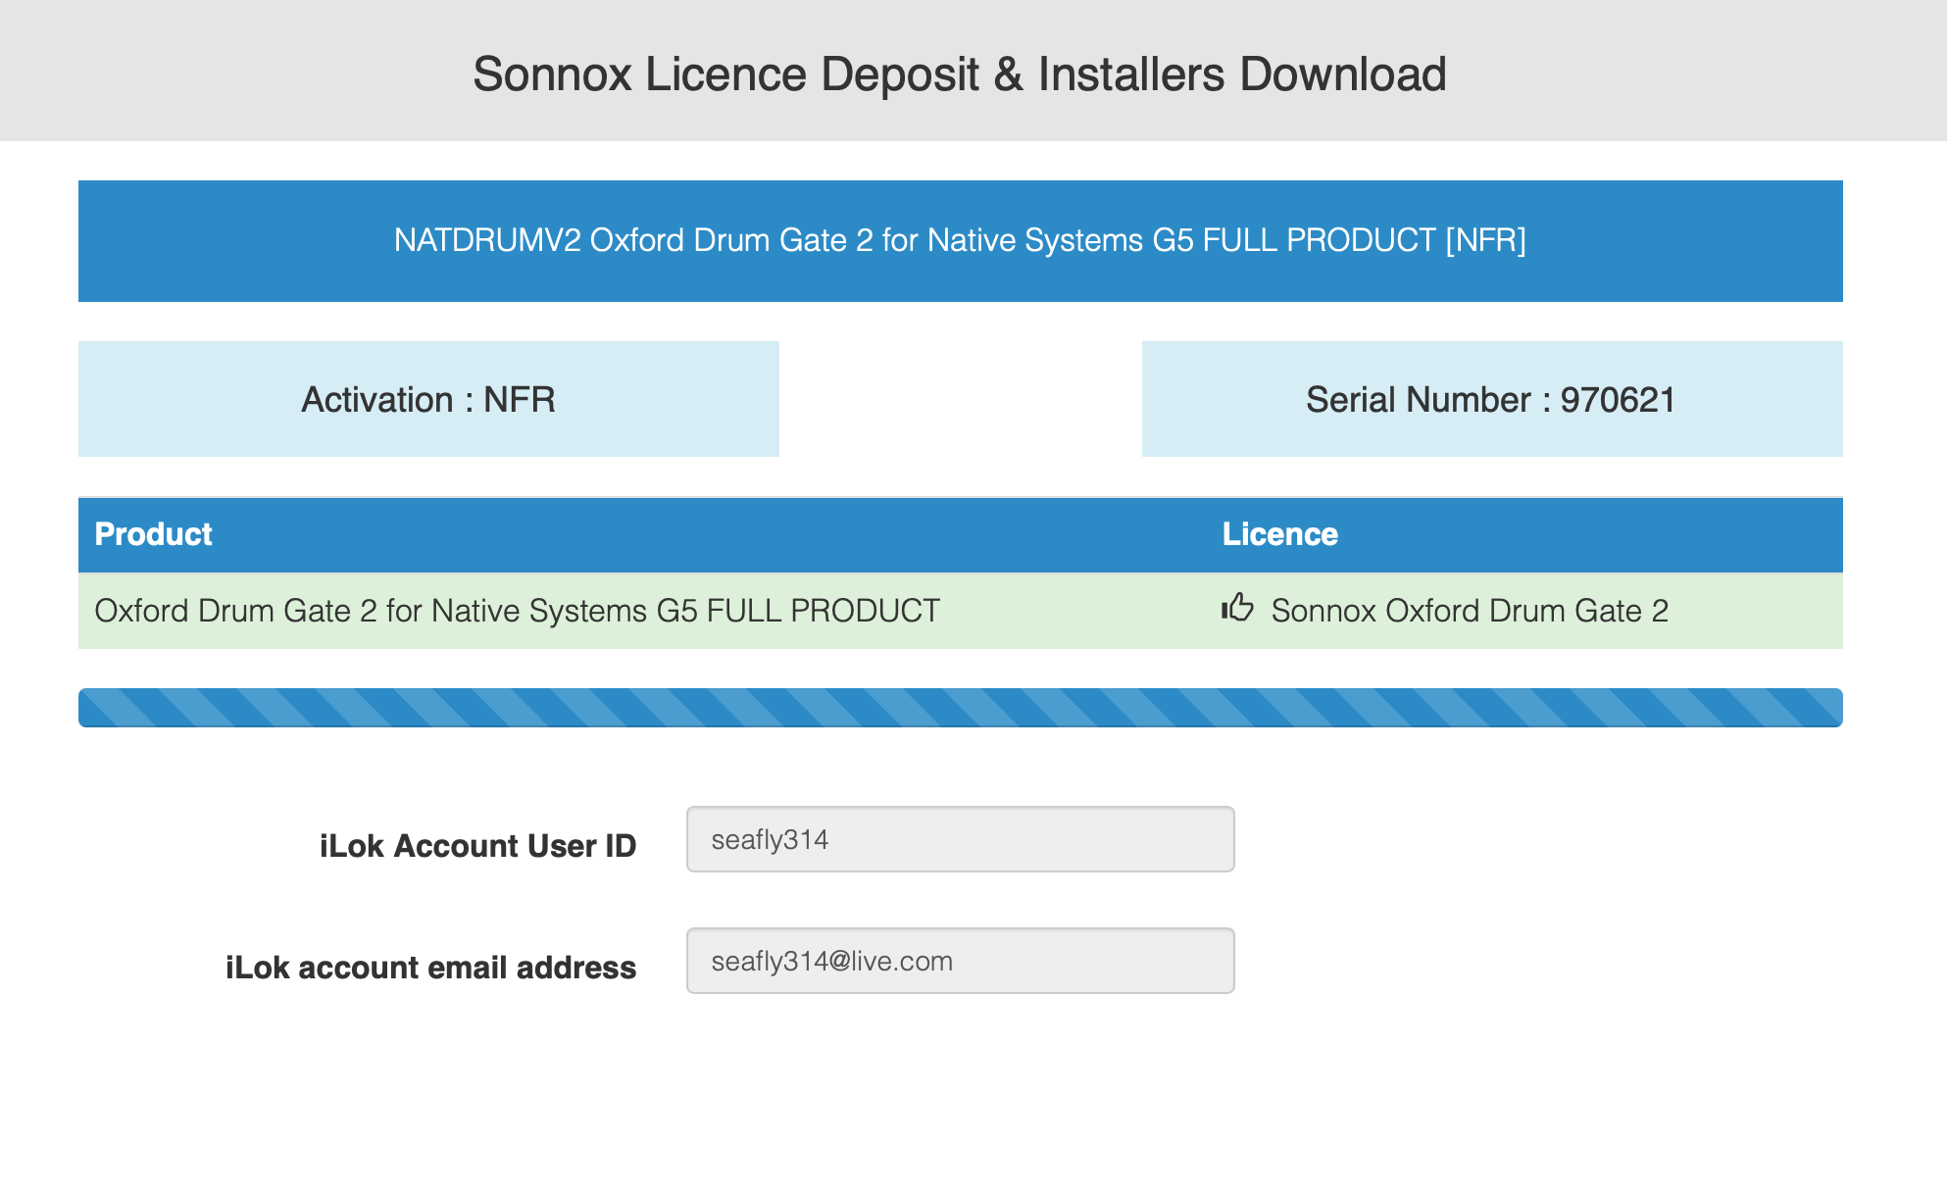Click the 'iLok account email address' label
The image size is (1947, 1194).
[430, 968]
